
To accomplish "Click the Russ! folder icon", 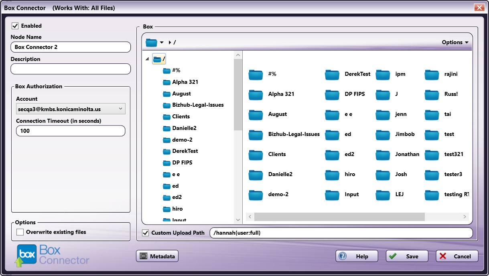I will [432, 94].
